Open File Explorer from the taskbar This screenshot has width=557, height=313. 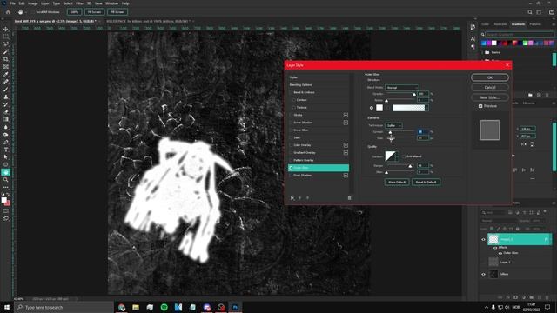tap(136, 307)
